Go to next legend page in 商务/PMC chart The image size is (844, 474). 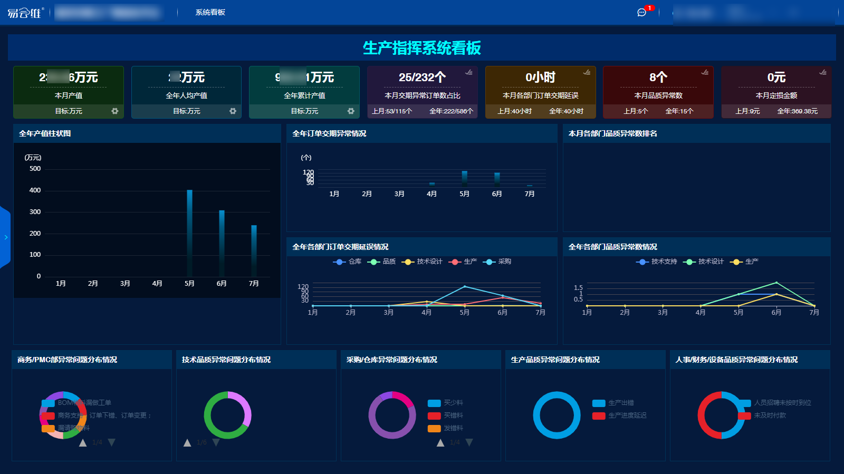coord(112,442)
